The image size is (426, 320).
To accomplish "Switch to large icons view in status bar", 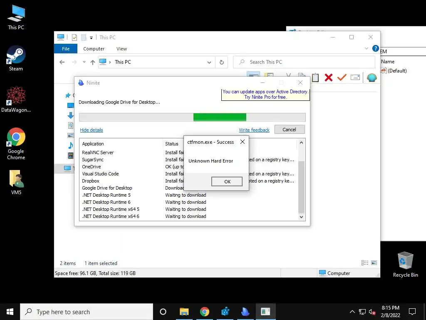I will coord(374,263).
